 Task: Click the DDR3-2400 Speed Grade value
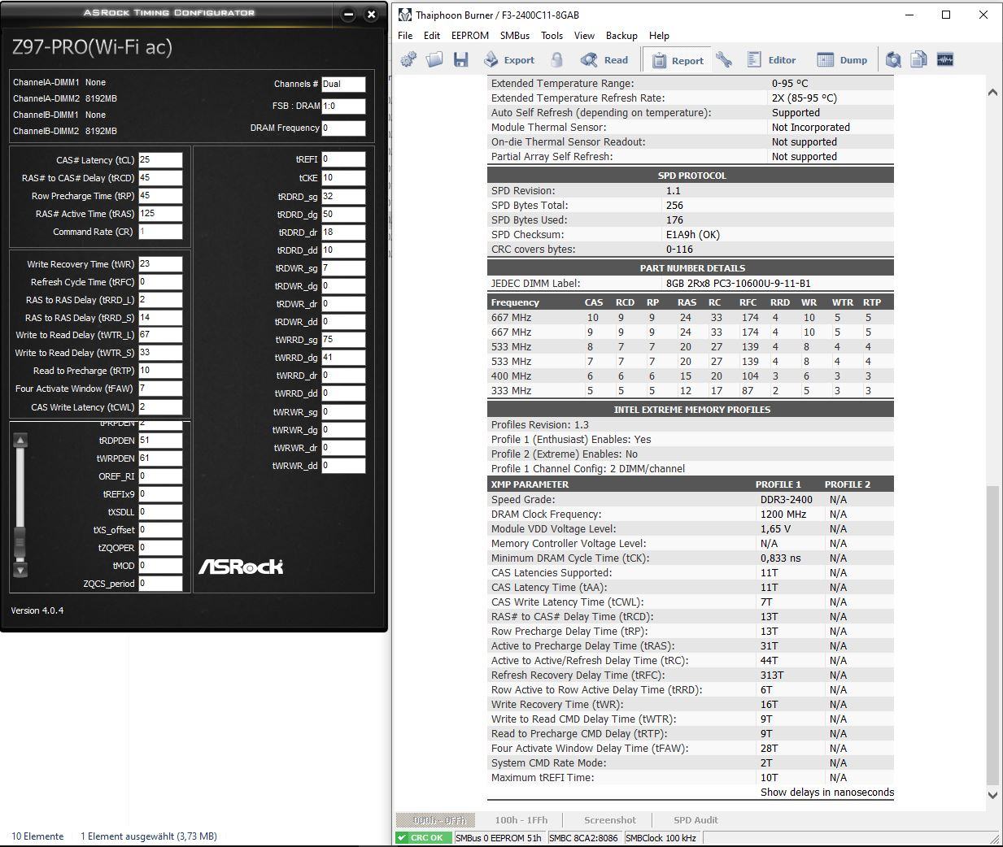tap(787, 500)
